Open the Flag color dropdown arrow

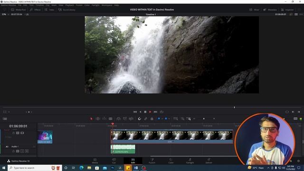pos(162,119)
